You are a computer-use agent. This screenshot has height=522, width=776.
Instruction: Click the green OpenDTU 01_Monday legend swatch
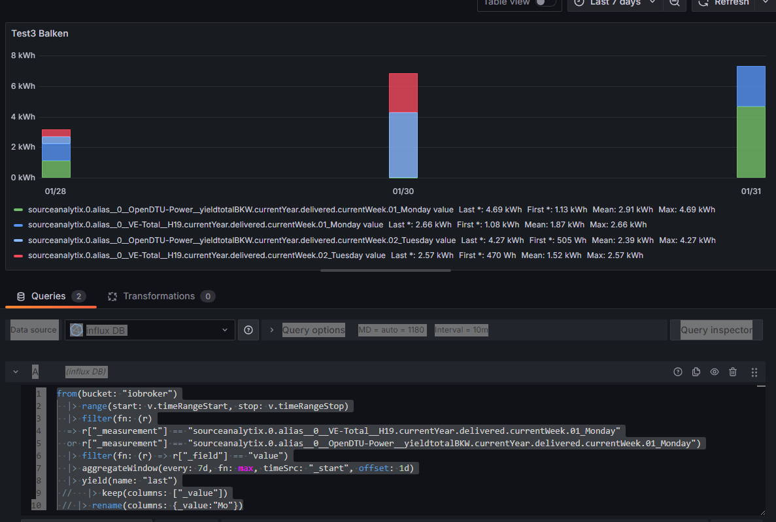pos(18,210)
